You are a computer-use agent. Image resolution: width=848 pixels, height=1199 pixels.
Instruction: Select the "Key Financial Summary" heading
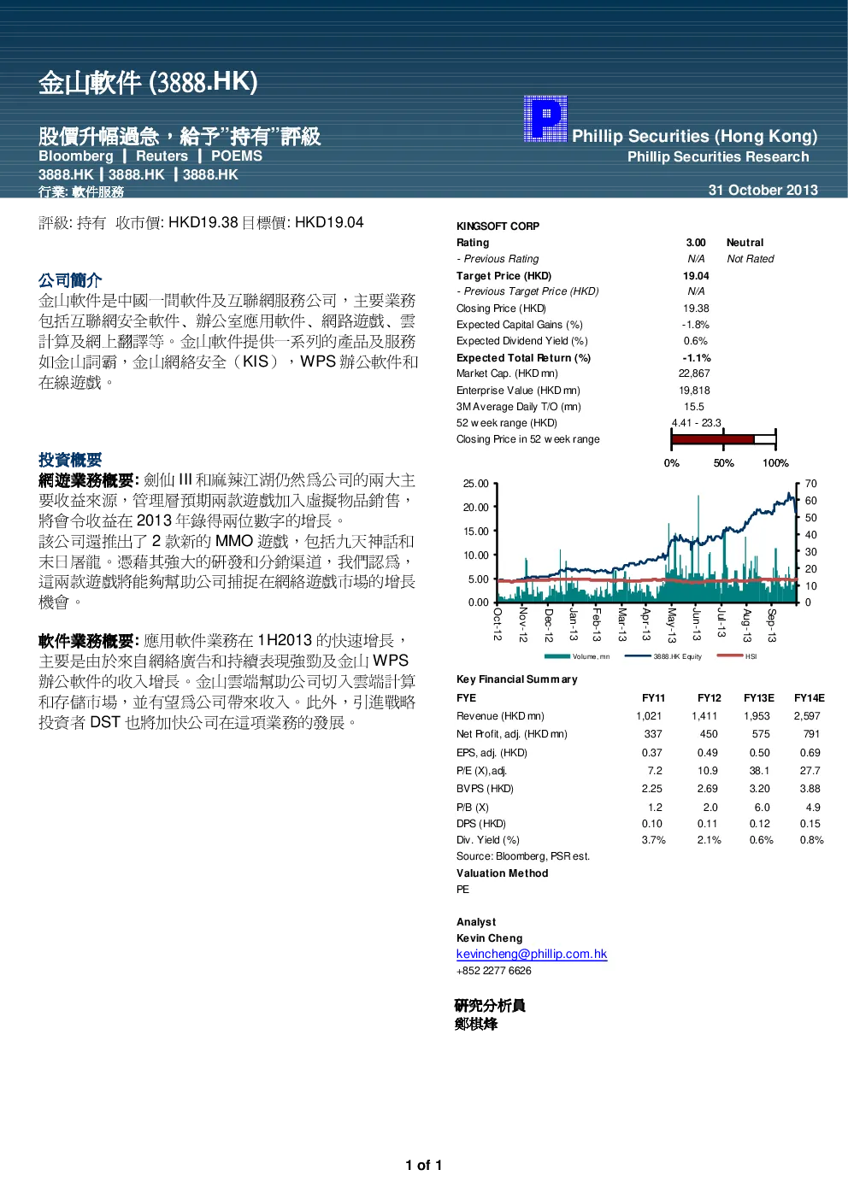[517, 679]
